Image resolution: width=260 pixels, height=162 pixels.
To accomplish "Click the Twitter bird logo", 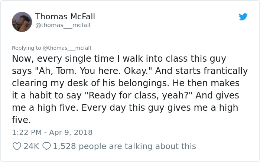I will [243, 17].
